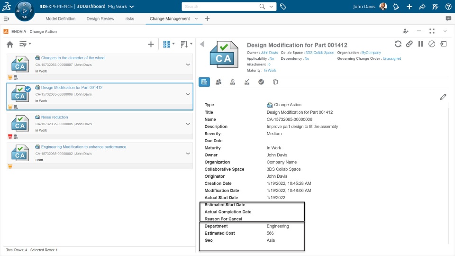Screen dimensions: 455x256
Task: Click into the top search field
Action: [220, 7]
